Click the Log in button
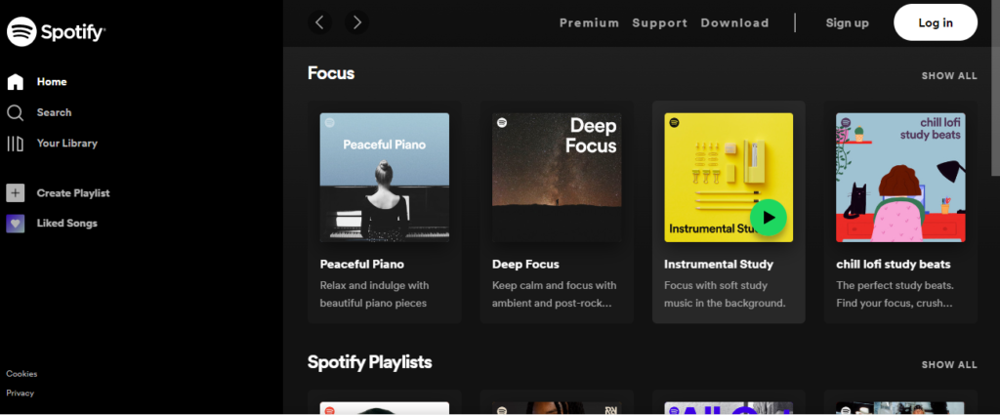1000x415 pixels. tap(936, 23)
